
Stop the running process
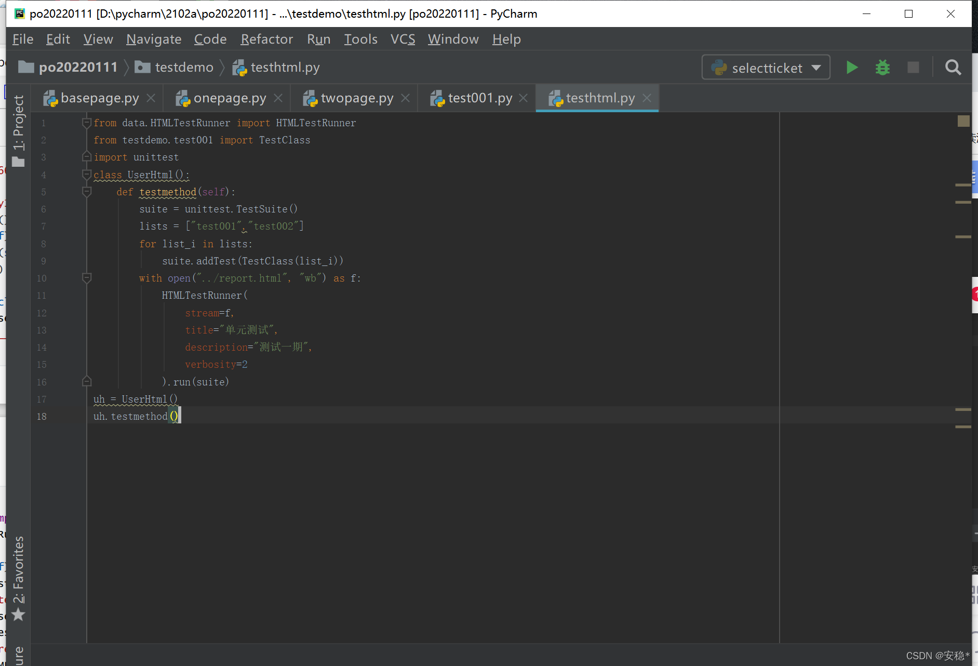click(913, 67)
